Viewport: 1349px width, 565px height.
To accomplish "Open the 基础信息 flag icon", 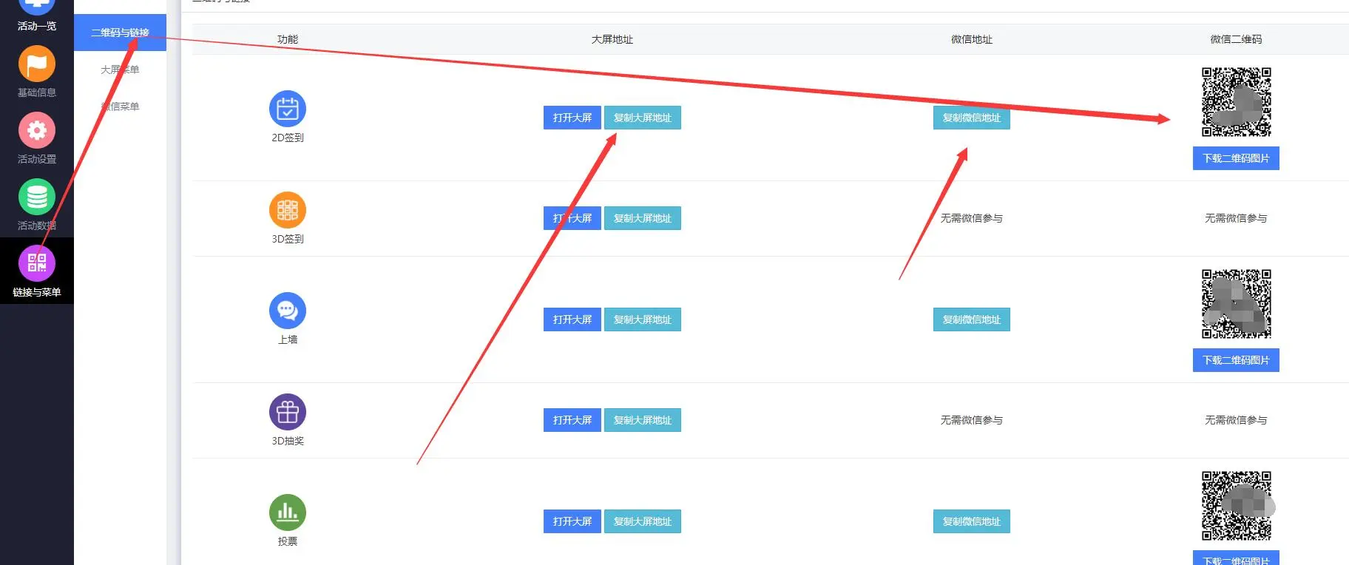I will [x=37, y=64].
